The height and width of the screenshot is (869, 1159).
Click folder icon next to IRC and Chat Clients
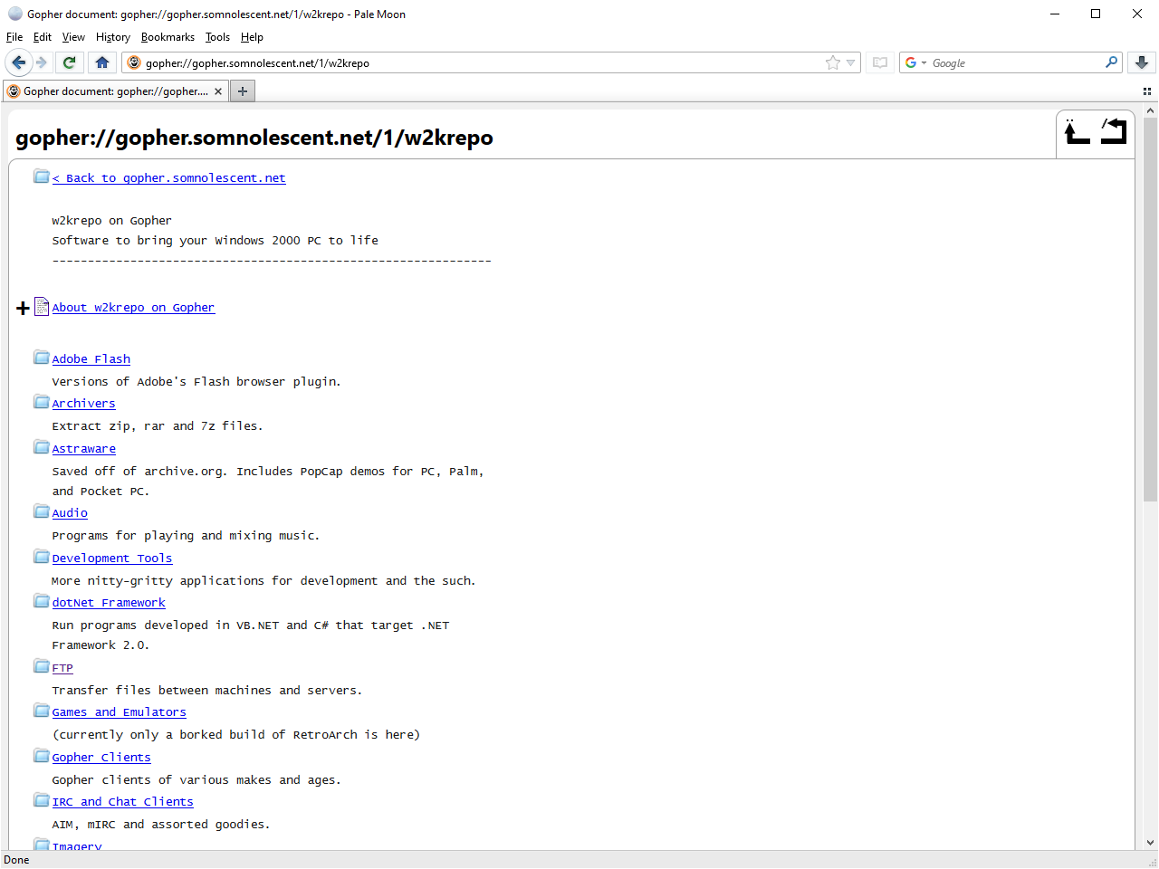pos(42,799)
